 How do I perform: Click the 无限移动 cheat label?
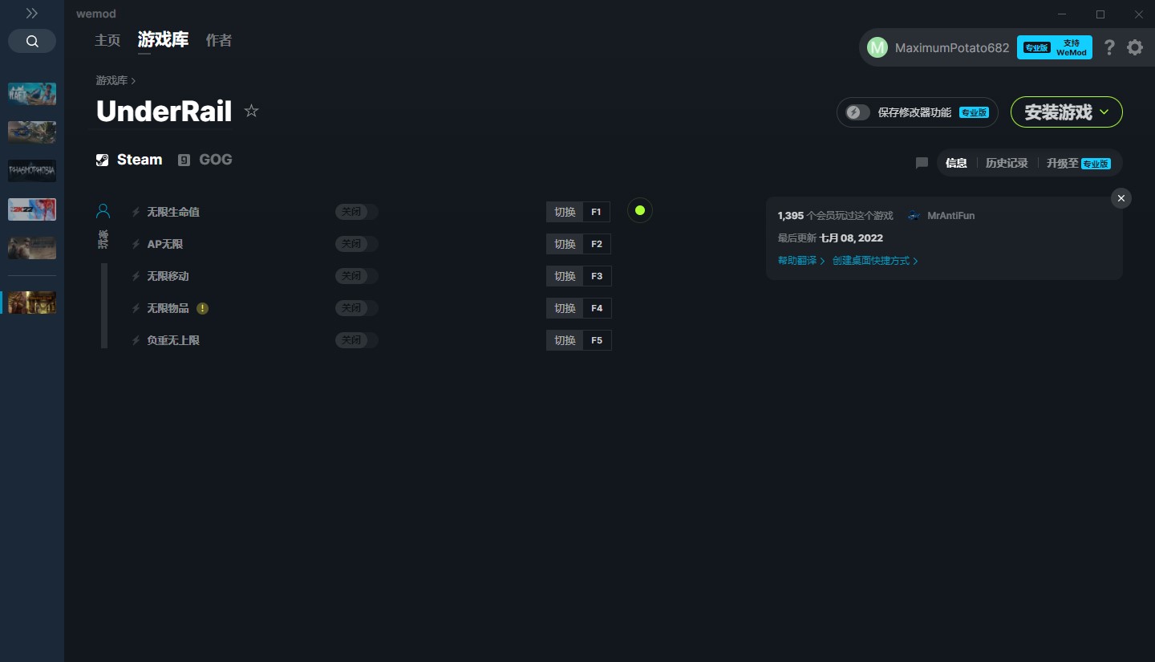point(168,276)
